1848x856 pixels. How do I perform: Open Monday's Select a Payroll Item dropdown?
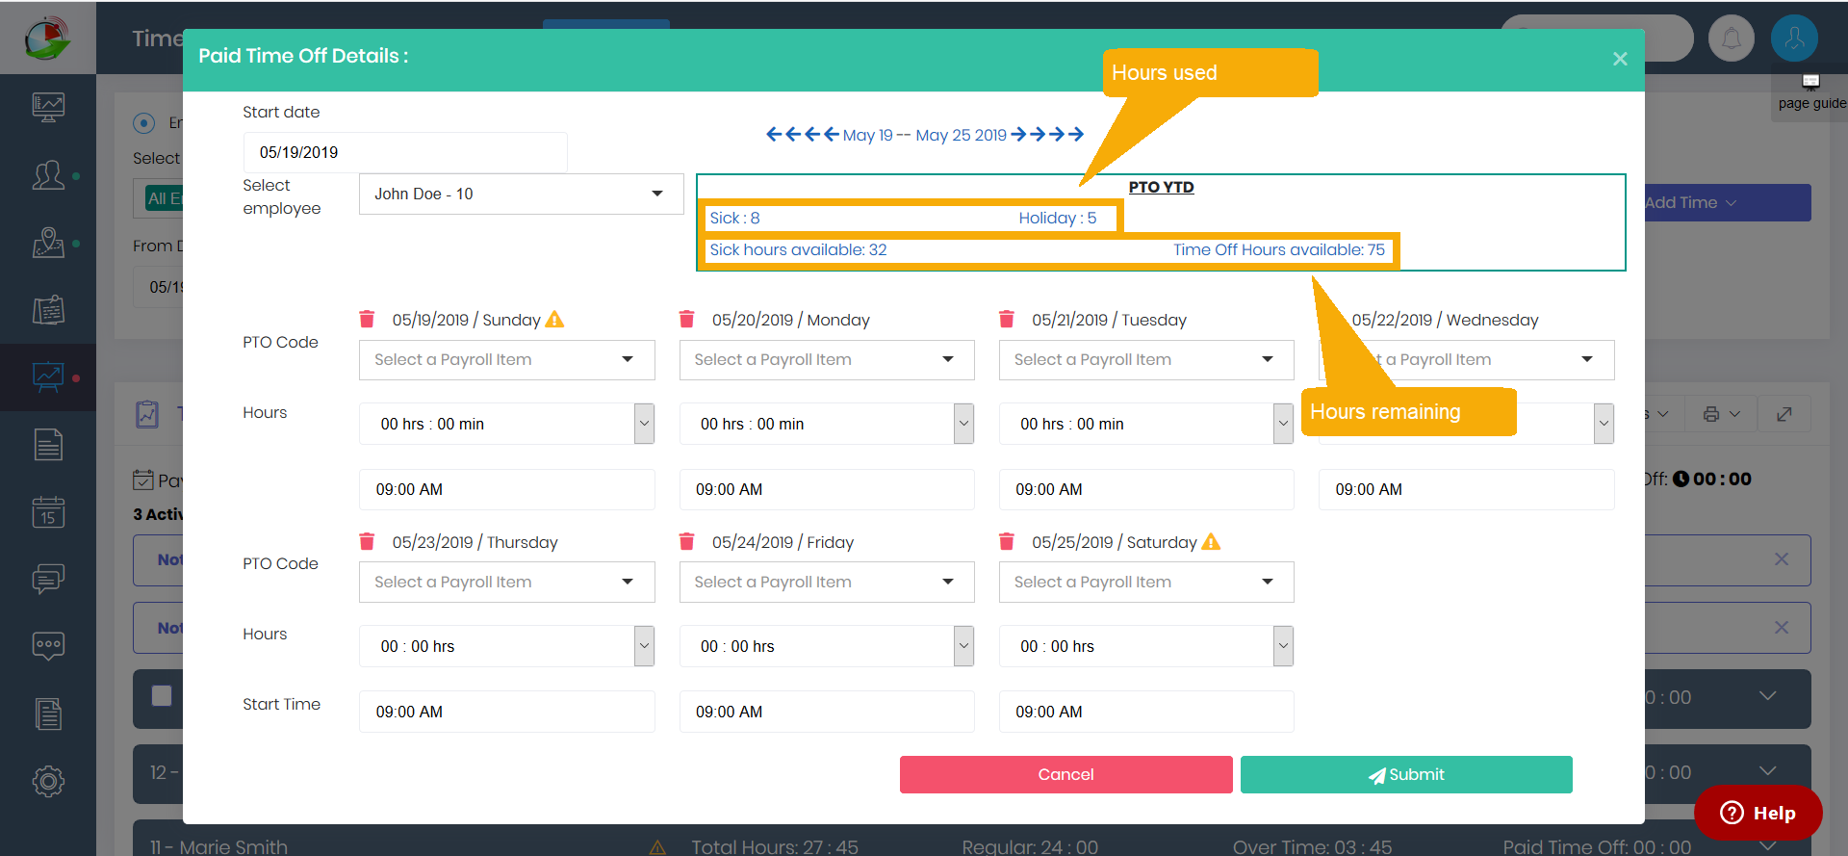tap(827, 360)
